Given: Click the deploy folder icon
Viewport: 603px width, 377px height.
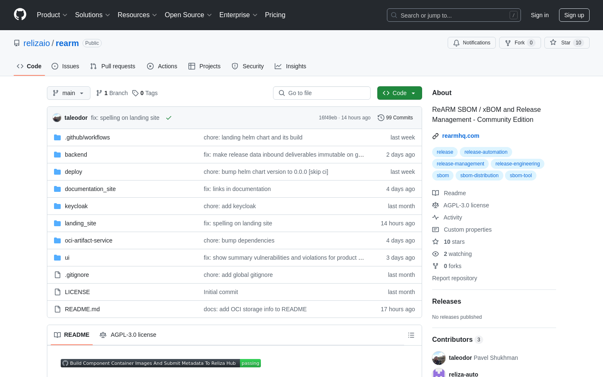Looking at the screenshot, I should pos(57,172).
